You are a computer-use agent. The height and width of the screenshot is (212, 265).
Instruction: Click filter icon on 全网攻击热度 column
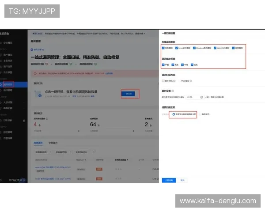click(x=128, y=160)
